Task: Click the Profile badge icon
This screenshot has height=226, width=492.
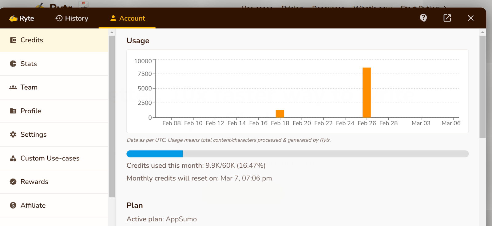Action: tap(13, 111)
